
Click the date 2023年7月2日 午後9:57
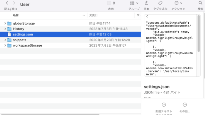(108, 45)
